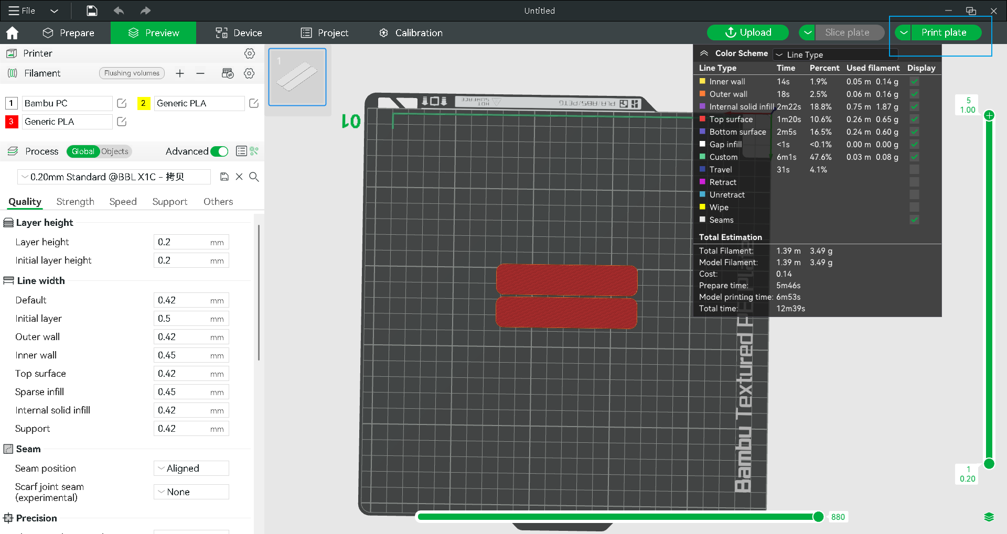Switch to the Calibration tab
The image size is (1007, 534).
411,33
